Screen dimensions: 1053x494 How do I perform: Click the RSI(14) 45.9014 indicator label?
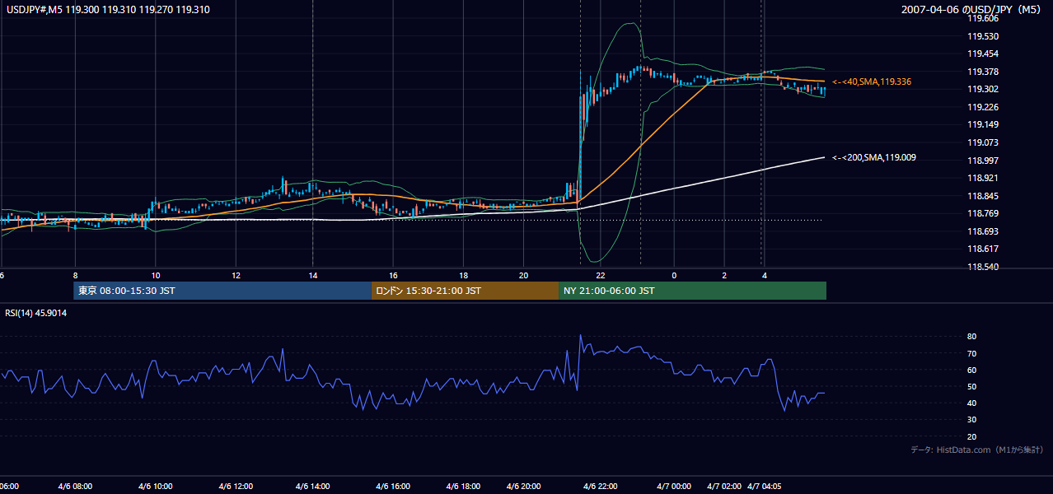(x=35, y=313)
